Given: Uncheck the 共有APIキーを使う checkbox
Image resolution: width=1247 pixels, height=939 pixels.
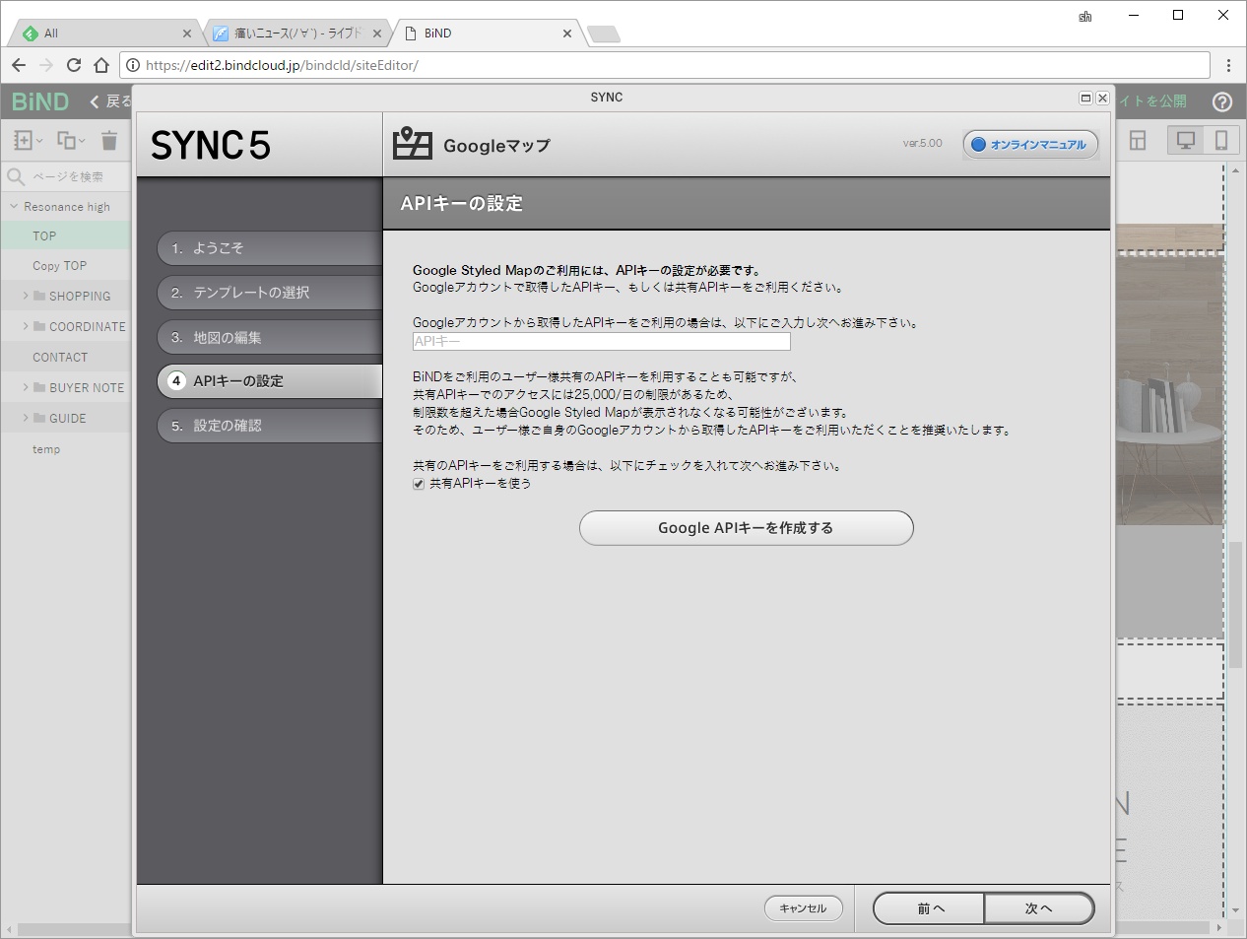Looking at the screenshot, I should (x=419, y=484).
